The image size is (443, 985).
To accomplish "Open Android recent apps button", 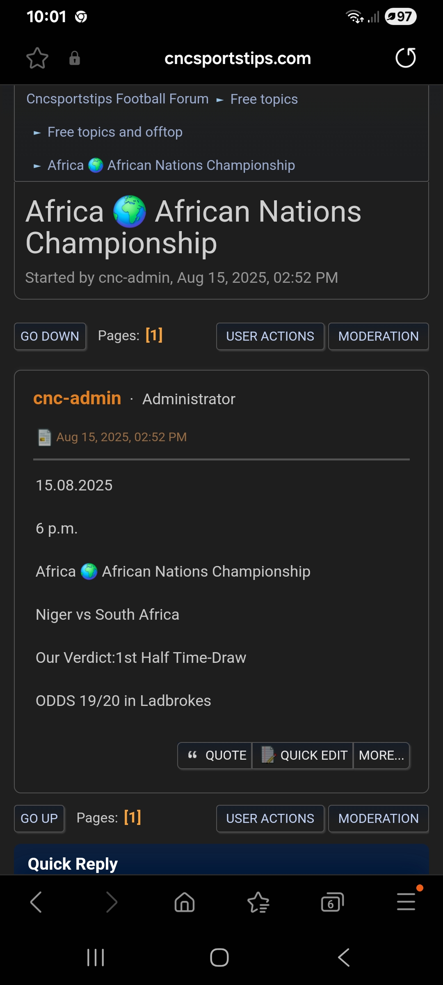I will click(96, 958).
